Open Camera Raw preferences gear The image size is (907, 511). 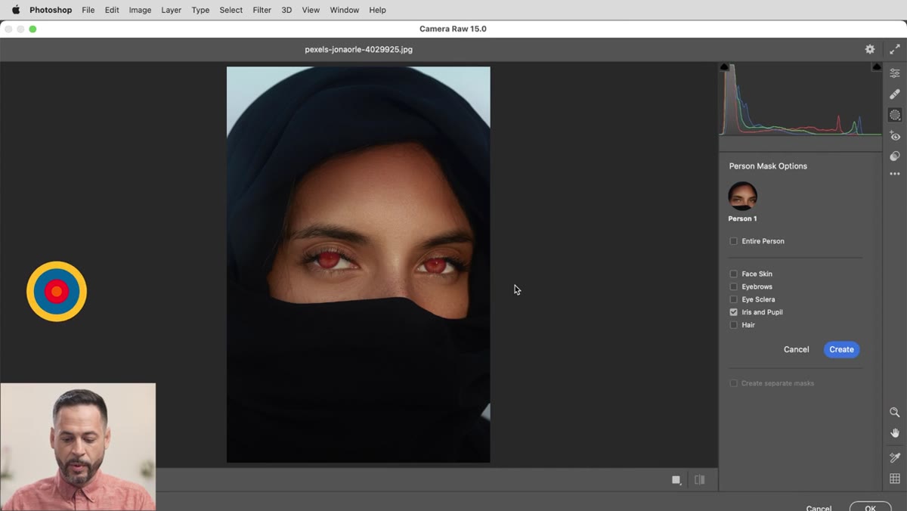pos(870,49)
